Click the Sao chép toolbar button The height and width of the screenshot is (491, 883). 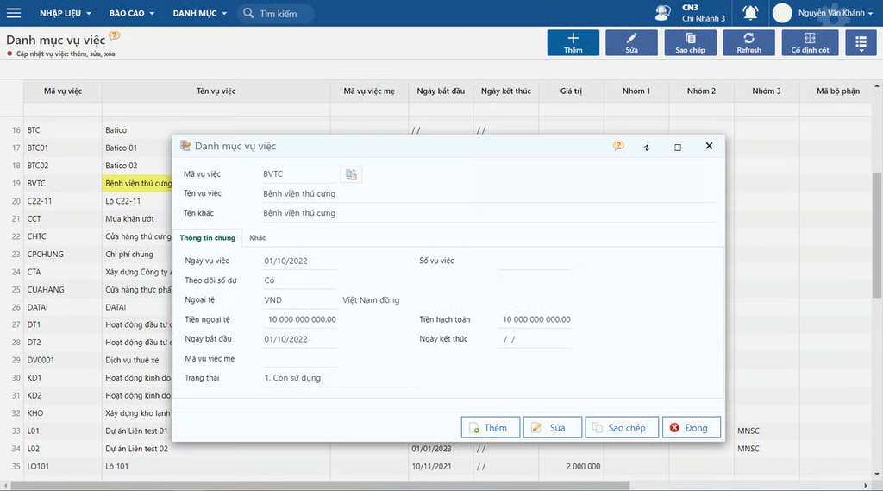click(690, 43)
